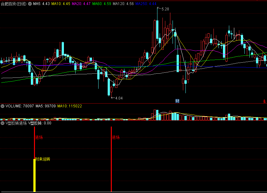The height and width of the screenshot is (193, 267).
Task: Click the volume MA5: 99709 label
Action: 46,106
